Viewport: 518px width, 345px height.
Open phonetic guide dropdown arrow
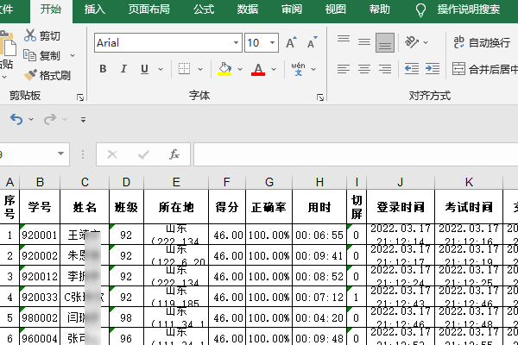pos(313,69)
